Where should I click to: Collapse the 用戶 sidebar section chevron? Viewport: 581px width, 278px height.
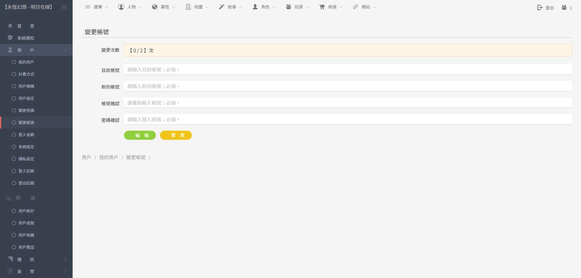click(x=65, y=51)
